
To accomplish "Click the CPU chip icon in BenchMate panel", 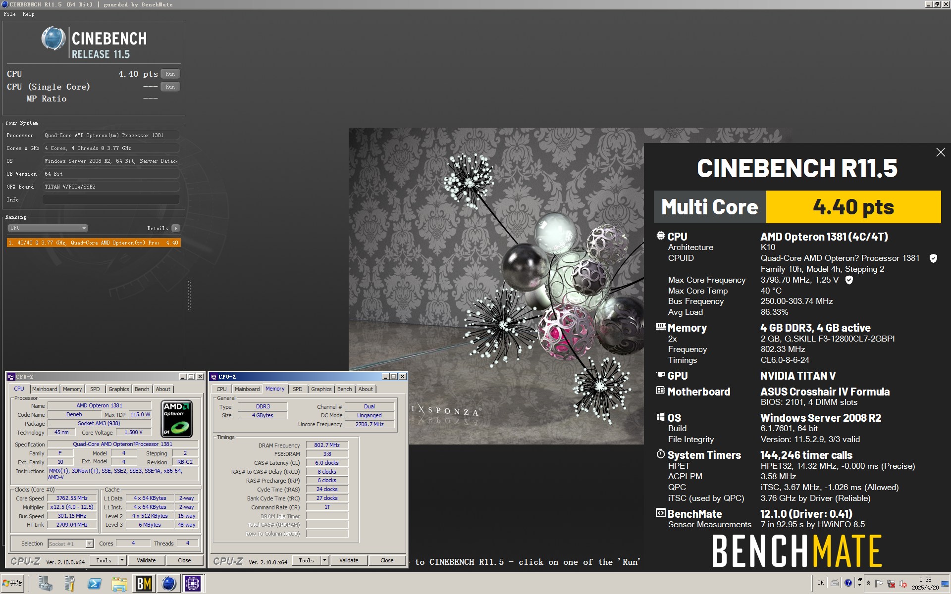I will coord(660,236).
